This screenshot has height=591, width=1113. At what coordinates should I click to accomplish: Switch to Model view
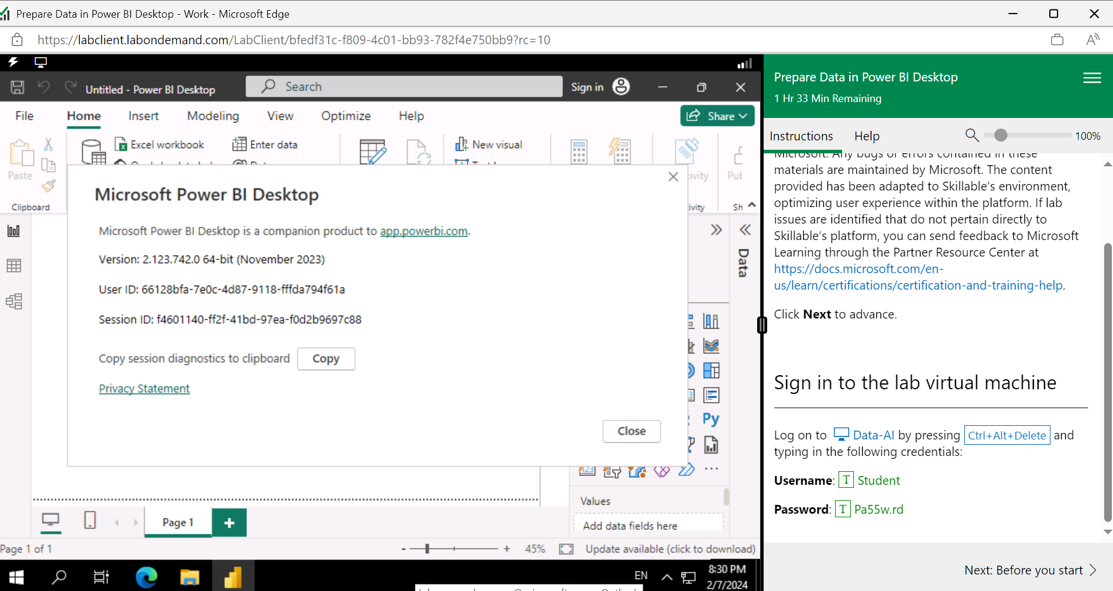click(x=14, y=301)
